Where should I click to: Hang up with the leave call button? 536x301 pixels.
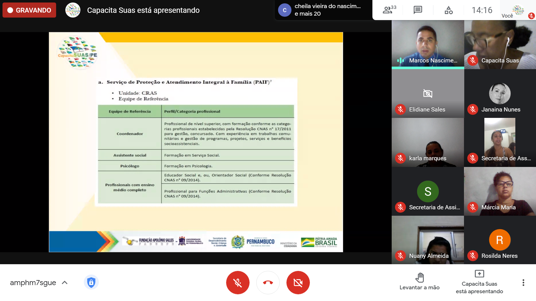(x=268, y=283)
